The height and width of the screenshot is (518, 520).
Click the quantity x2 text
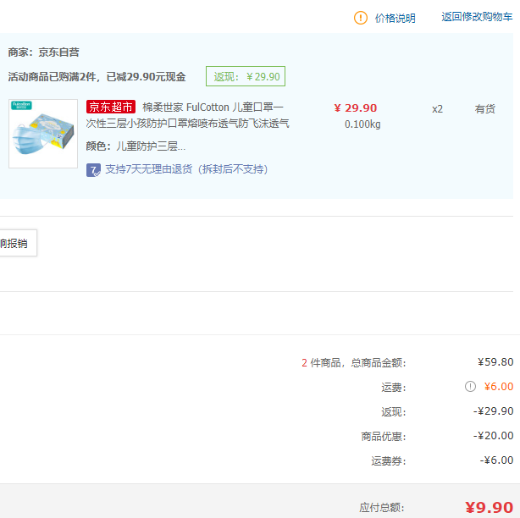click(437, 109)
